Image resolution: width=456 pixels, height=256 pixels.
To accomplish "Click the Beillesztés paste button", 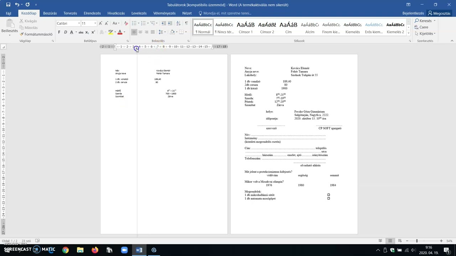I will (x=10, y=27).
